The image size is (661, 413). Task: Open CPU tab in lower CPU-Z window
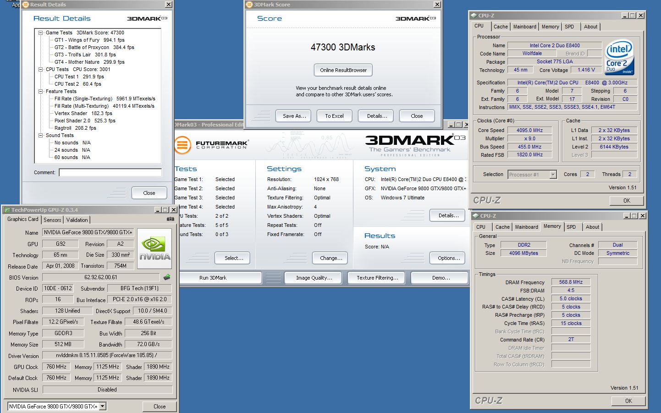click(x=481, y=227)
